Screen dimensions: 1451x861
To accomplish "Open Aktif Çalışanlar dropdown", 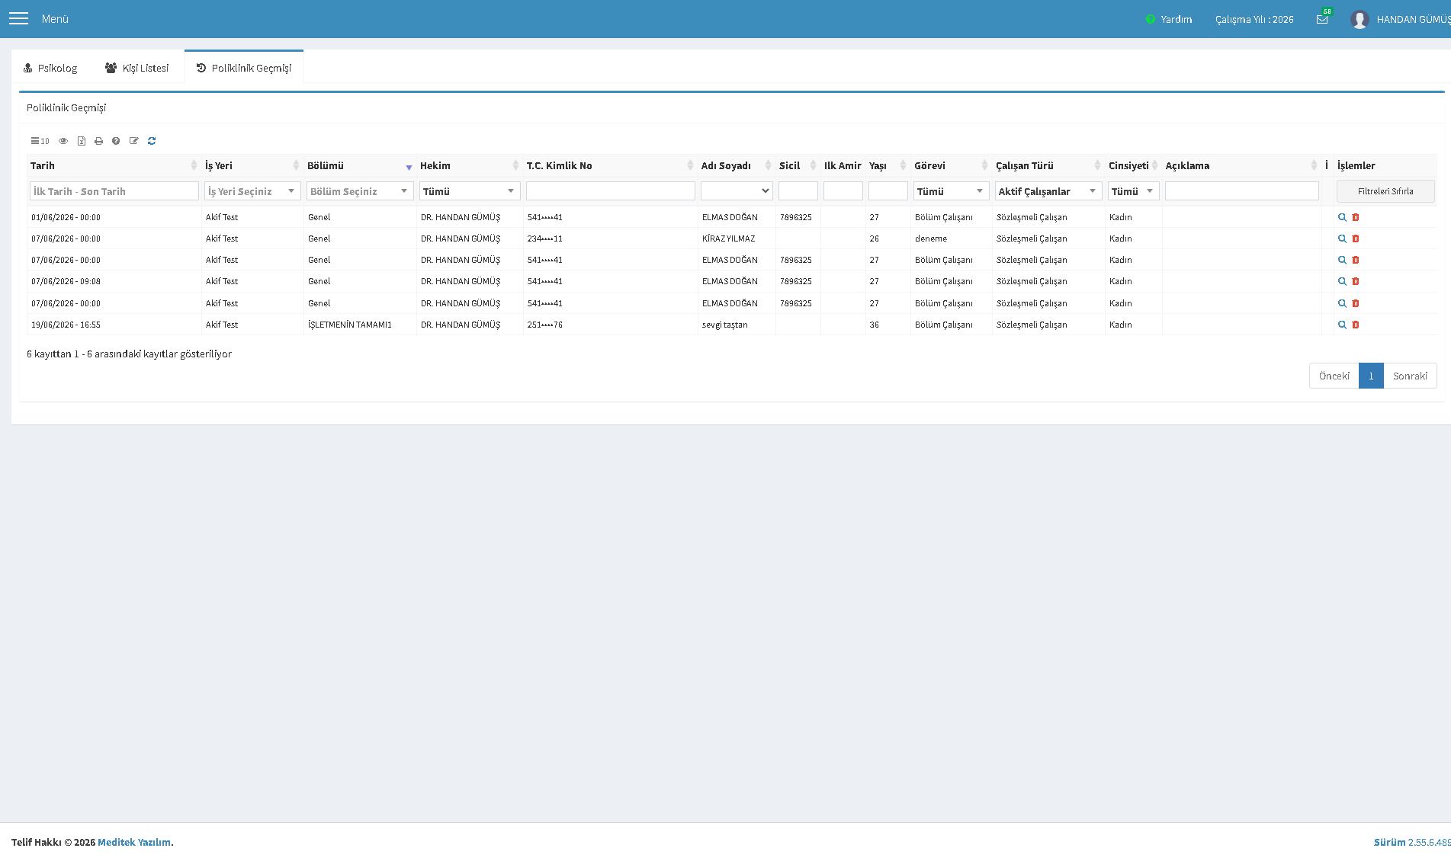I will (1048, 191).
